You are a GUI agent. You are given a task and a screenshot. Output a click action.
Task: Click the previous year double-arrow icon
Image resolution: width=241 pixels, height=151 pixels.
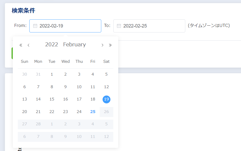(x=21, y=45)
